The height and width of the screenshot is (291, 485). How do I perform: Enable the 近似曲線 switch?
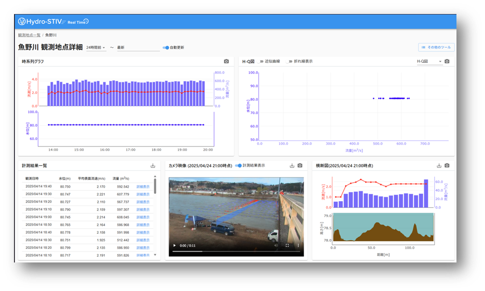tap(260, 61)
